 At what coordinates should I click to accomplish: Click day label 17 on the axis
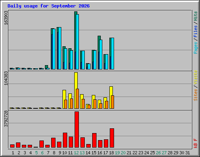coord(105,153)
